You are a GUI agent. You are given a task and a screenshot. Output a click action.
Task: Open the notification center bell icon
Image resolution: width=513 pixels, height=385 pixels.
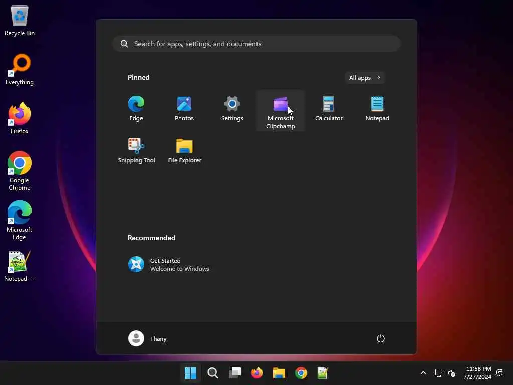499,373
